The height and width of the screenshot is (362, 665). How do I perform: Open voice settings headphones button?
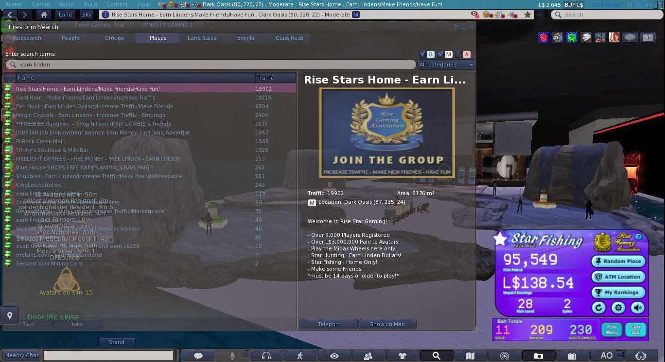pyautogui.click(x=266, y=356)
